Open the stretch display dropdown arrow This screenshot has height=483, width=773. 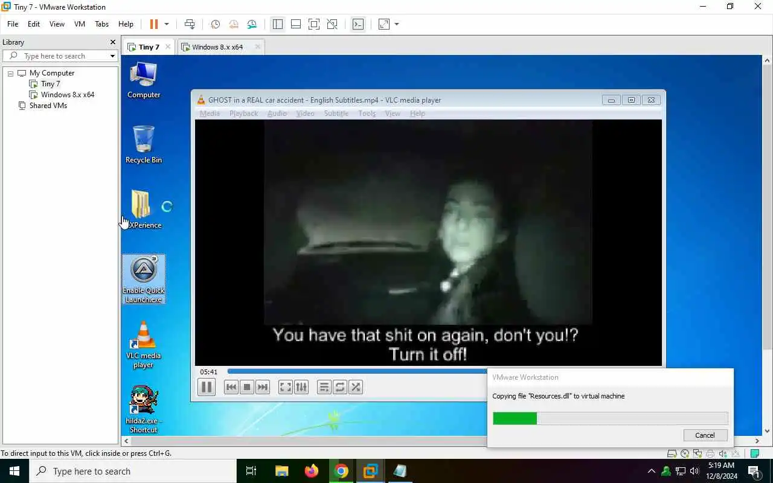point(397,24)
